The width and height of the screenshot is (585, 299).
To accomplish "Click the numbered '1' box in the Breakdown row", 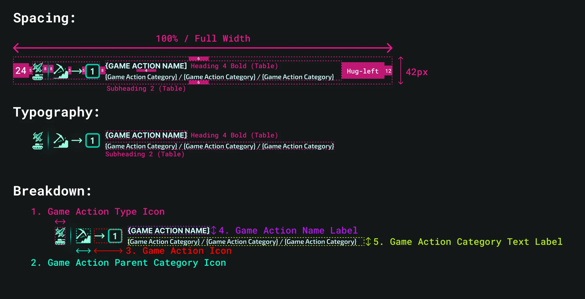I will (115, 236).
